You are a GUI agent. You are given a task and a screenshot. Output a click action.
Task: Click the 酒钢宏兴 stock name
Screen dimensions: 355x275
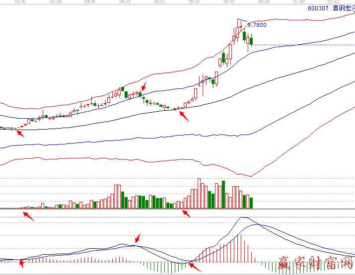(343, 8)
